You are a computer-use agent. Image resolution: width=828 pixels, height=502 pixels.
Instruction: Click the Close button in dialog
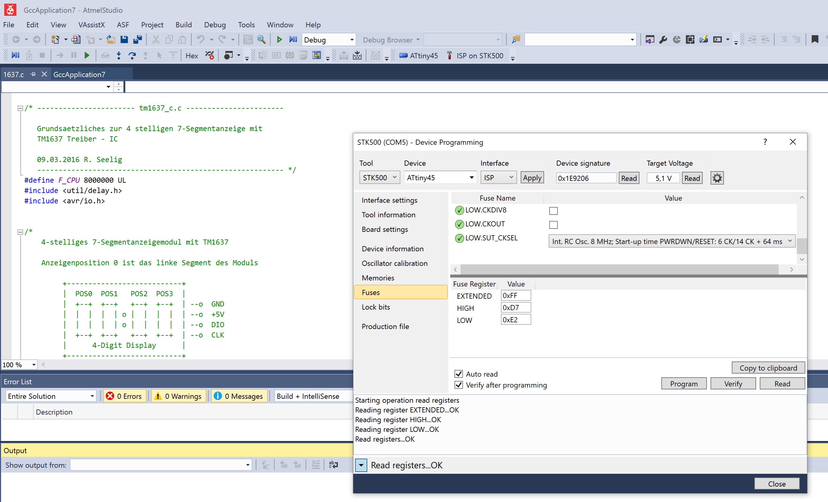(x=777, y=483)
